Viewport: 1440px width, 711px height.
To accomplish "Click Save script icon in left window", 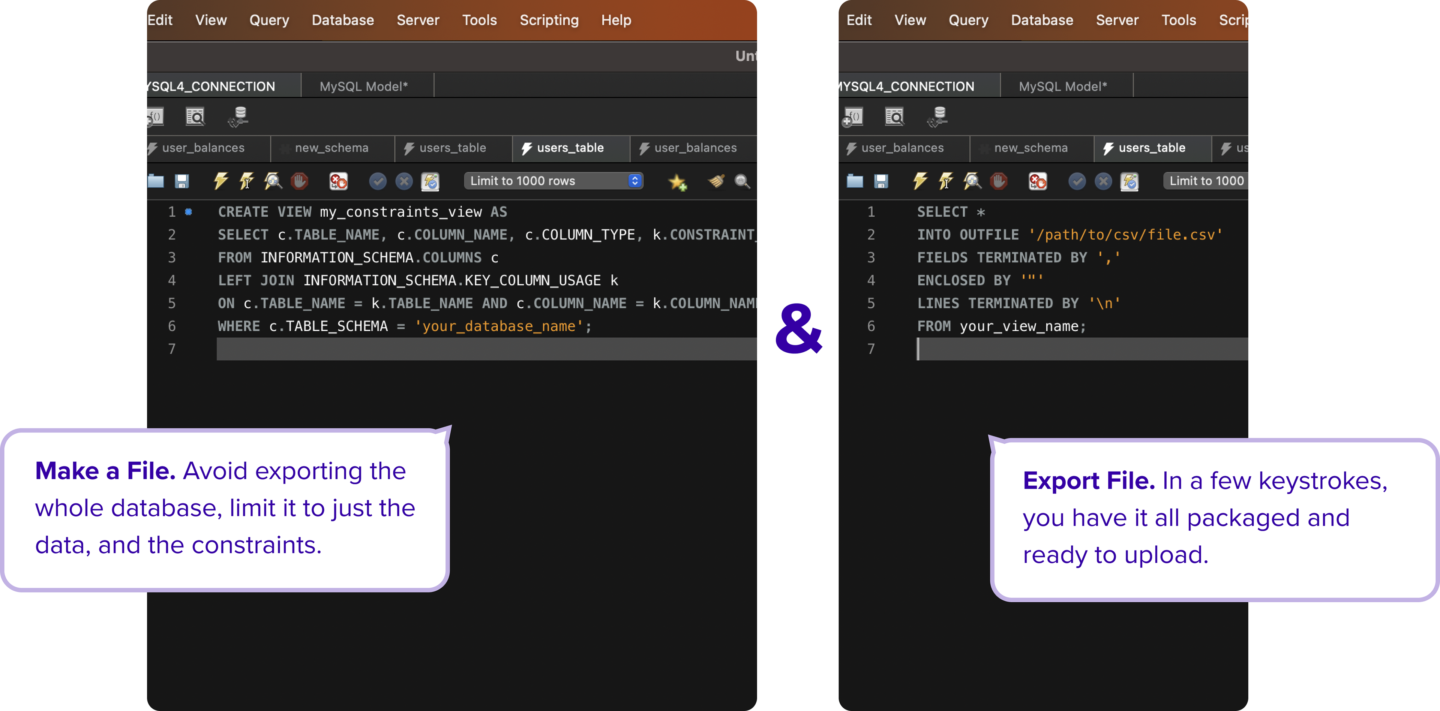I will 181,181.
